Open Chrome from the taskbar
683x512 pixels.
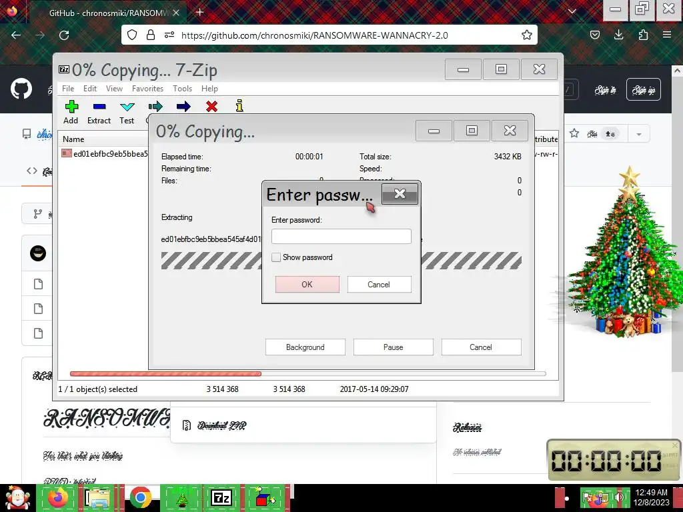[140, 498]
